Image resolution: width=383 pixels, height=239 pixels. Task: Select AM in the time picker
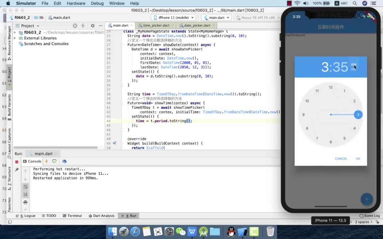pyautogui.click(x=353, y=65)
